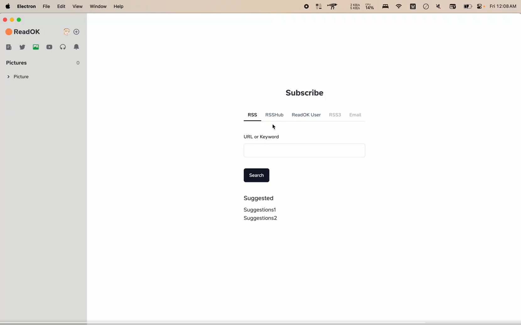
Task: Expand the Picture folder chevron
Action: [x=8, y=77]
